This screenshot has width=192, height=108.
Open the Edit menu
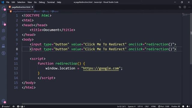(x=13, y=2)
